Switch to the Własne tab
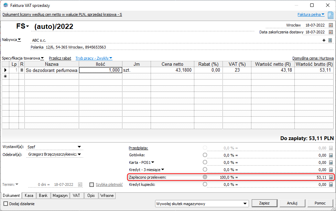 107,196
